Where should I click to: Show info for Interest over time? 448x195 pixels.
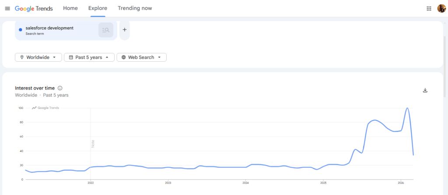tap(60, 88)
